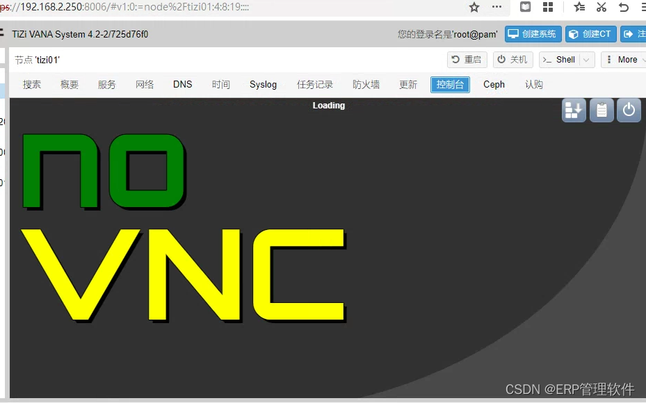Viewport: 646px width, 403px height.
Task: Click the browser collections icon
Action: [548, 8]
